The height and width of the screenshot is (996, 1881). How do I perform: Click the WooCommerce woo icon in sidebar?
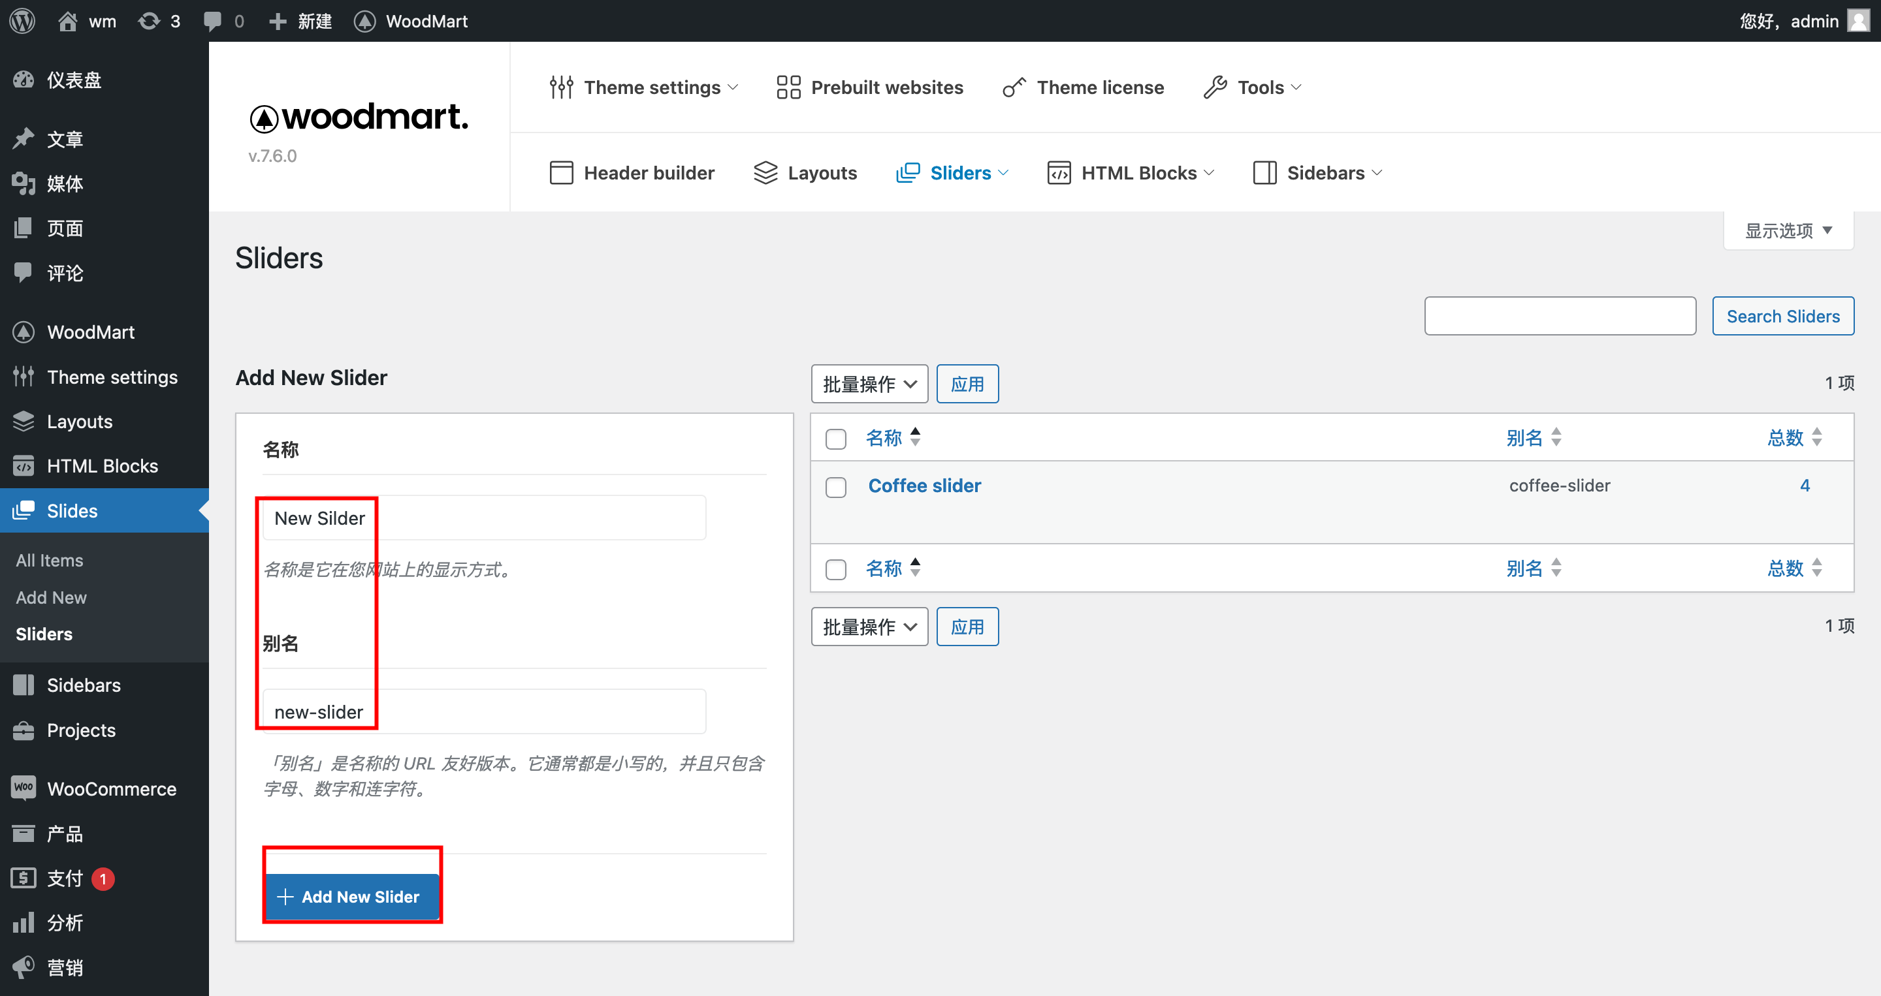24,788
